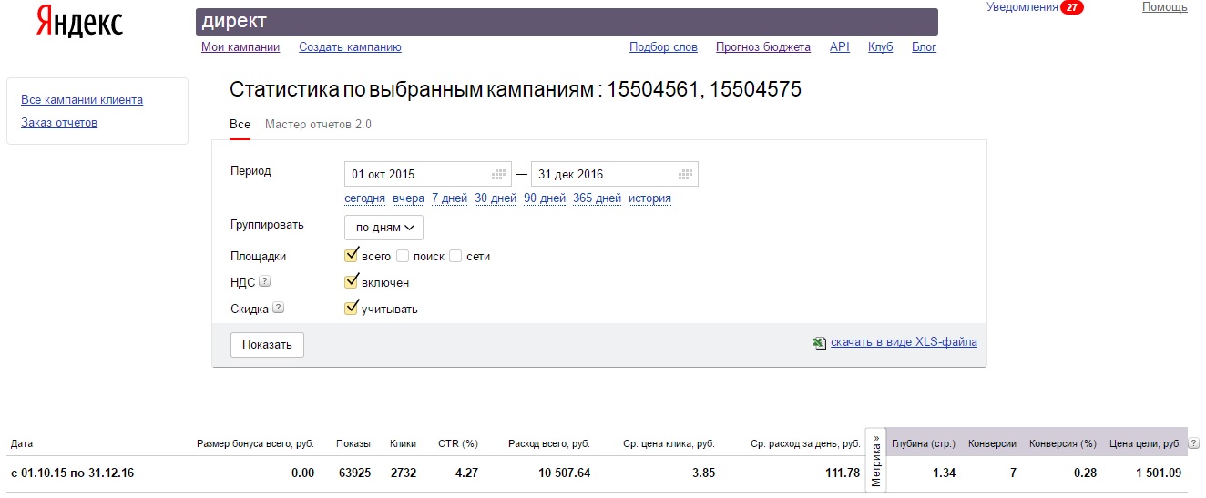Set period to 7 дней

[x=449, y=198]
